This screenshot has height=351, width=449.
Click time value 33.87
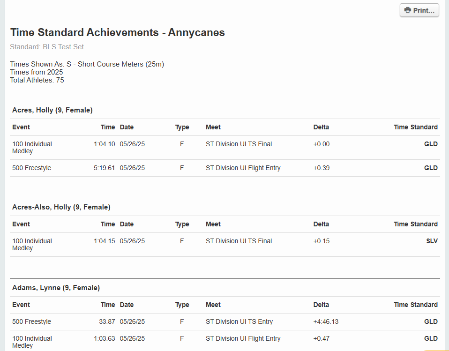coord(107,321)
